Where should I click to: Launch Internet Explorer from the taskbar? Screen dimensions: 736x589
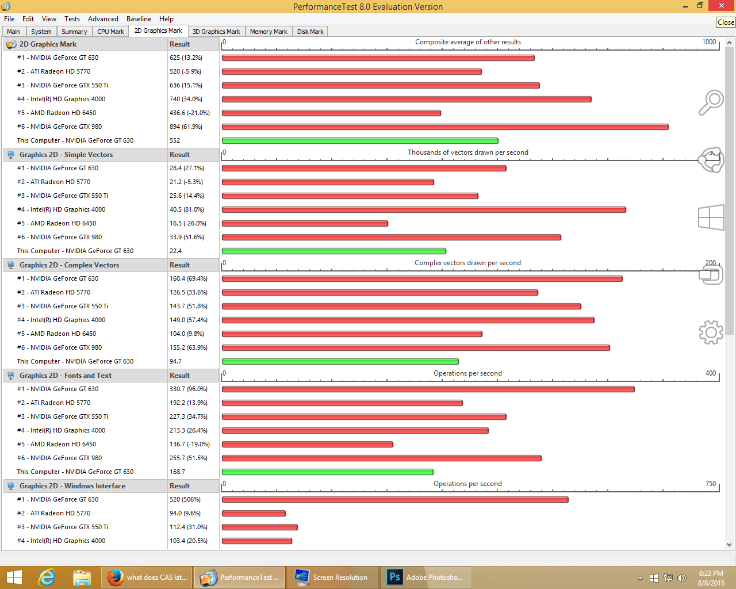[x=47, y=577]
